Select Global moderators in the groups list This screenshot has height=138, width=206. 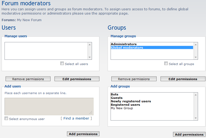point(127,48)
